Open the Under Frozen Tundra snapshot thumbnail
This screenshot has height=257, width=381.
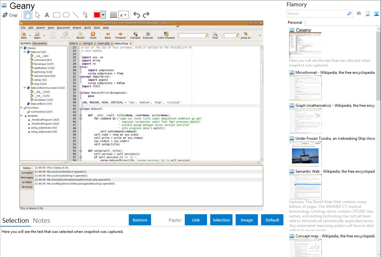(305, 153)
